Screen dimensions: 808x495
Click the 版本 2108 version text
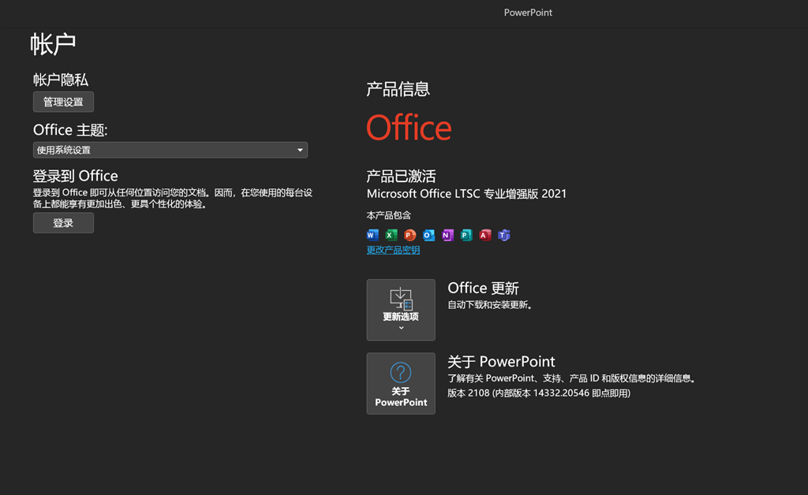538,393
